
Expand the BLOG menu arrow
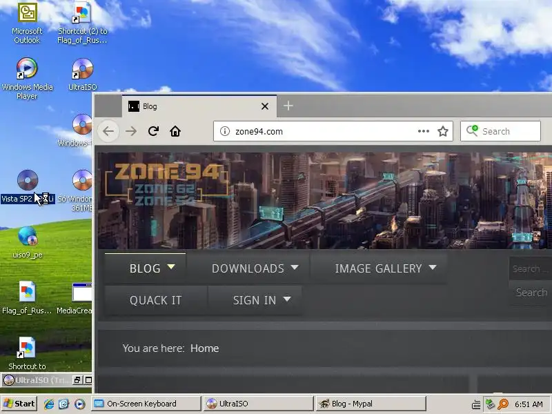tap(171, 267)
